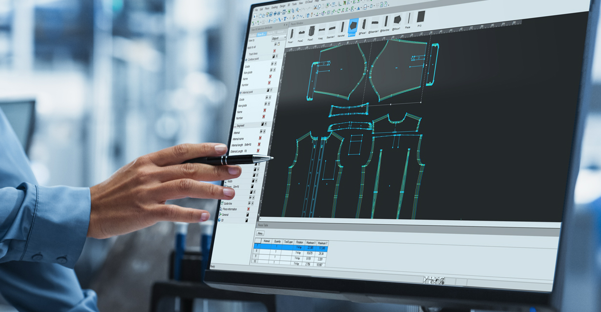601x312 pixels.
Task: Select the Manchet piece thumbnail
Action: [x=342, y=27]
